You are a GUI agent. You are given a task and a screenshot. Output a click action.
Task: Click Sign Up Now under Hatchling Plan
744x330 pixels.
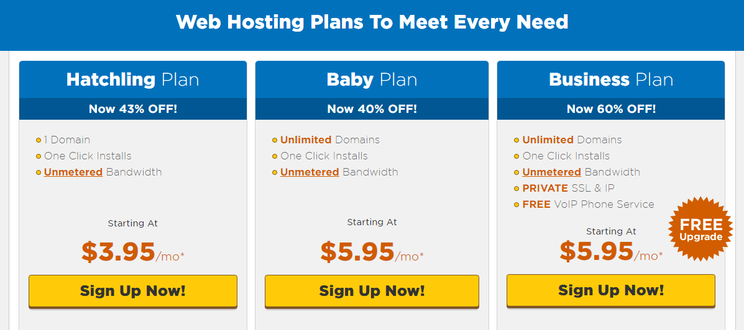[133, 291]
